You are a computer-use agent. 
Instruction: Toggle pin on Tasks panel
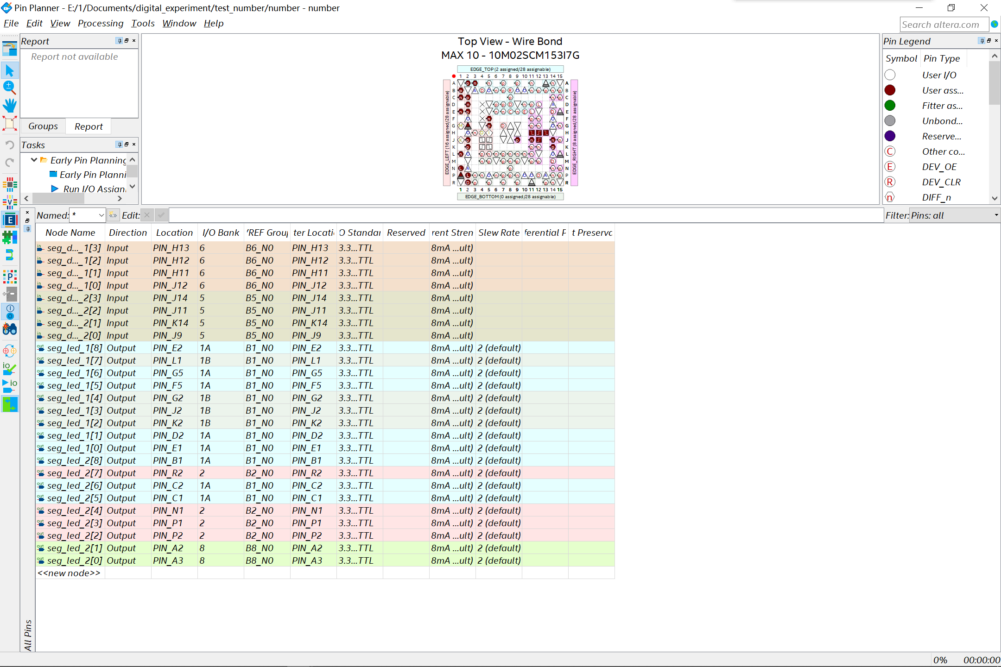point(120,145)
